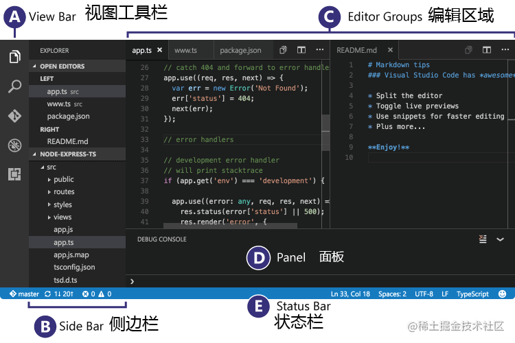515x343 pixels.
Task: Open the Debug view icon
Action: pyautogui.click(x=14, y=145)
